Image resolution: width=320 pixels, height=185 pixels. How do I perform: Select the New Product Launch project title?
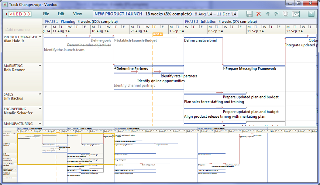118,14
